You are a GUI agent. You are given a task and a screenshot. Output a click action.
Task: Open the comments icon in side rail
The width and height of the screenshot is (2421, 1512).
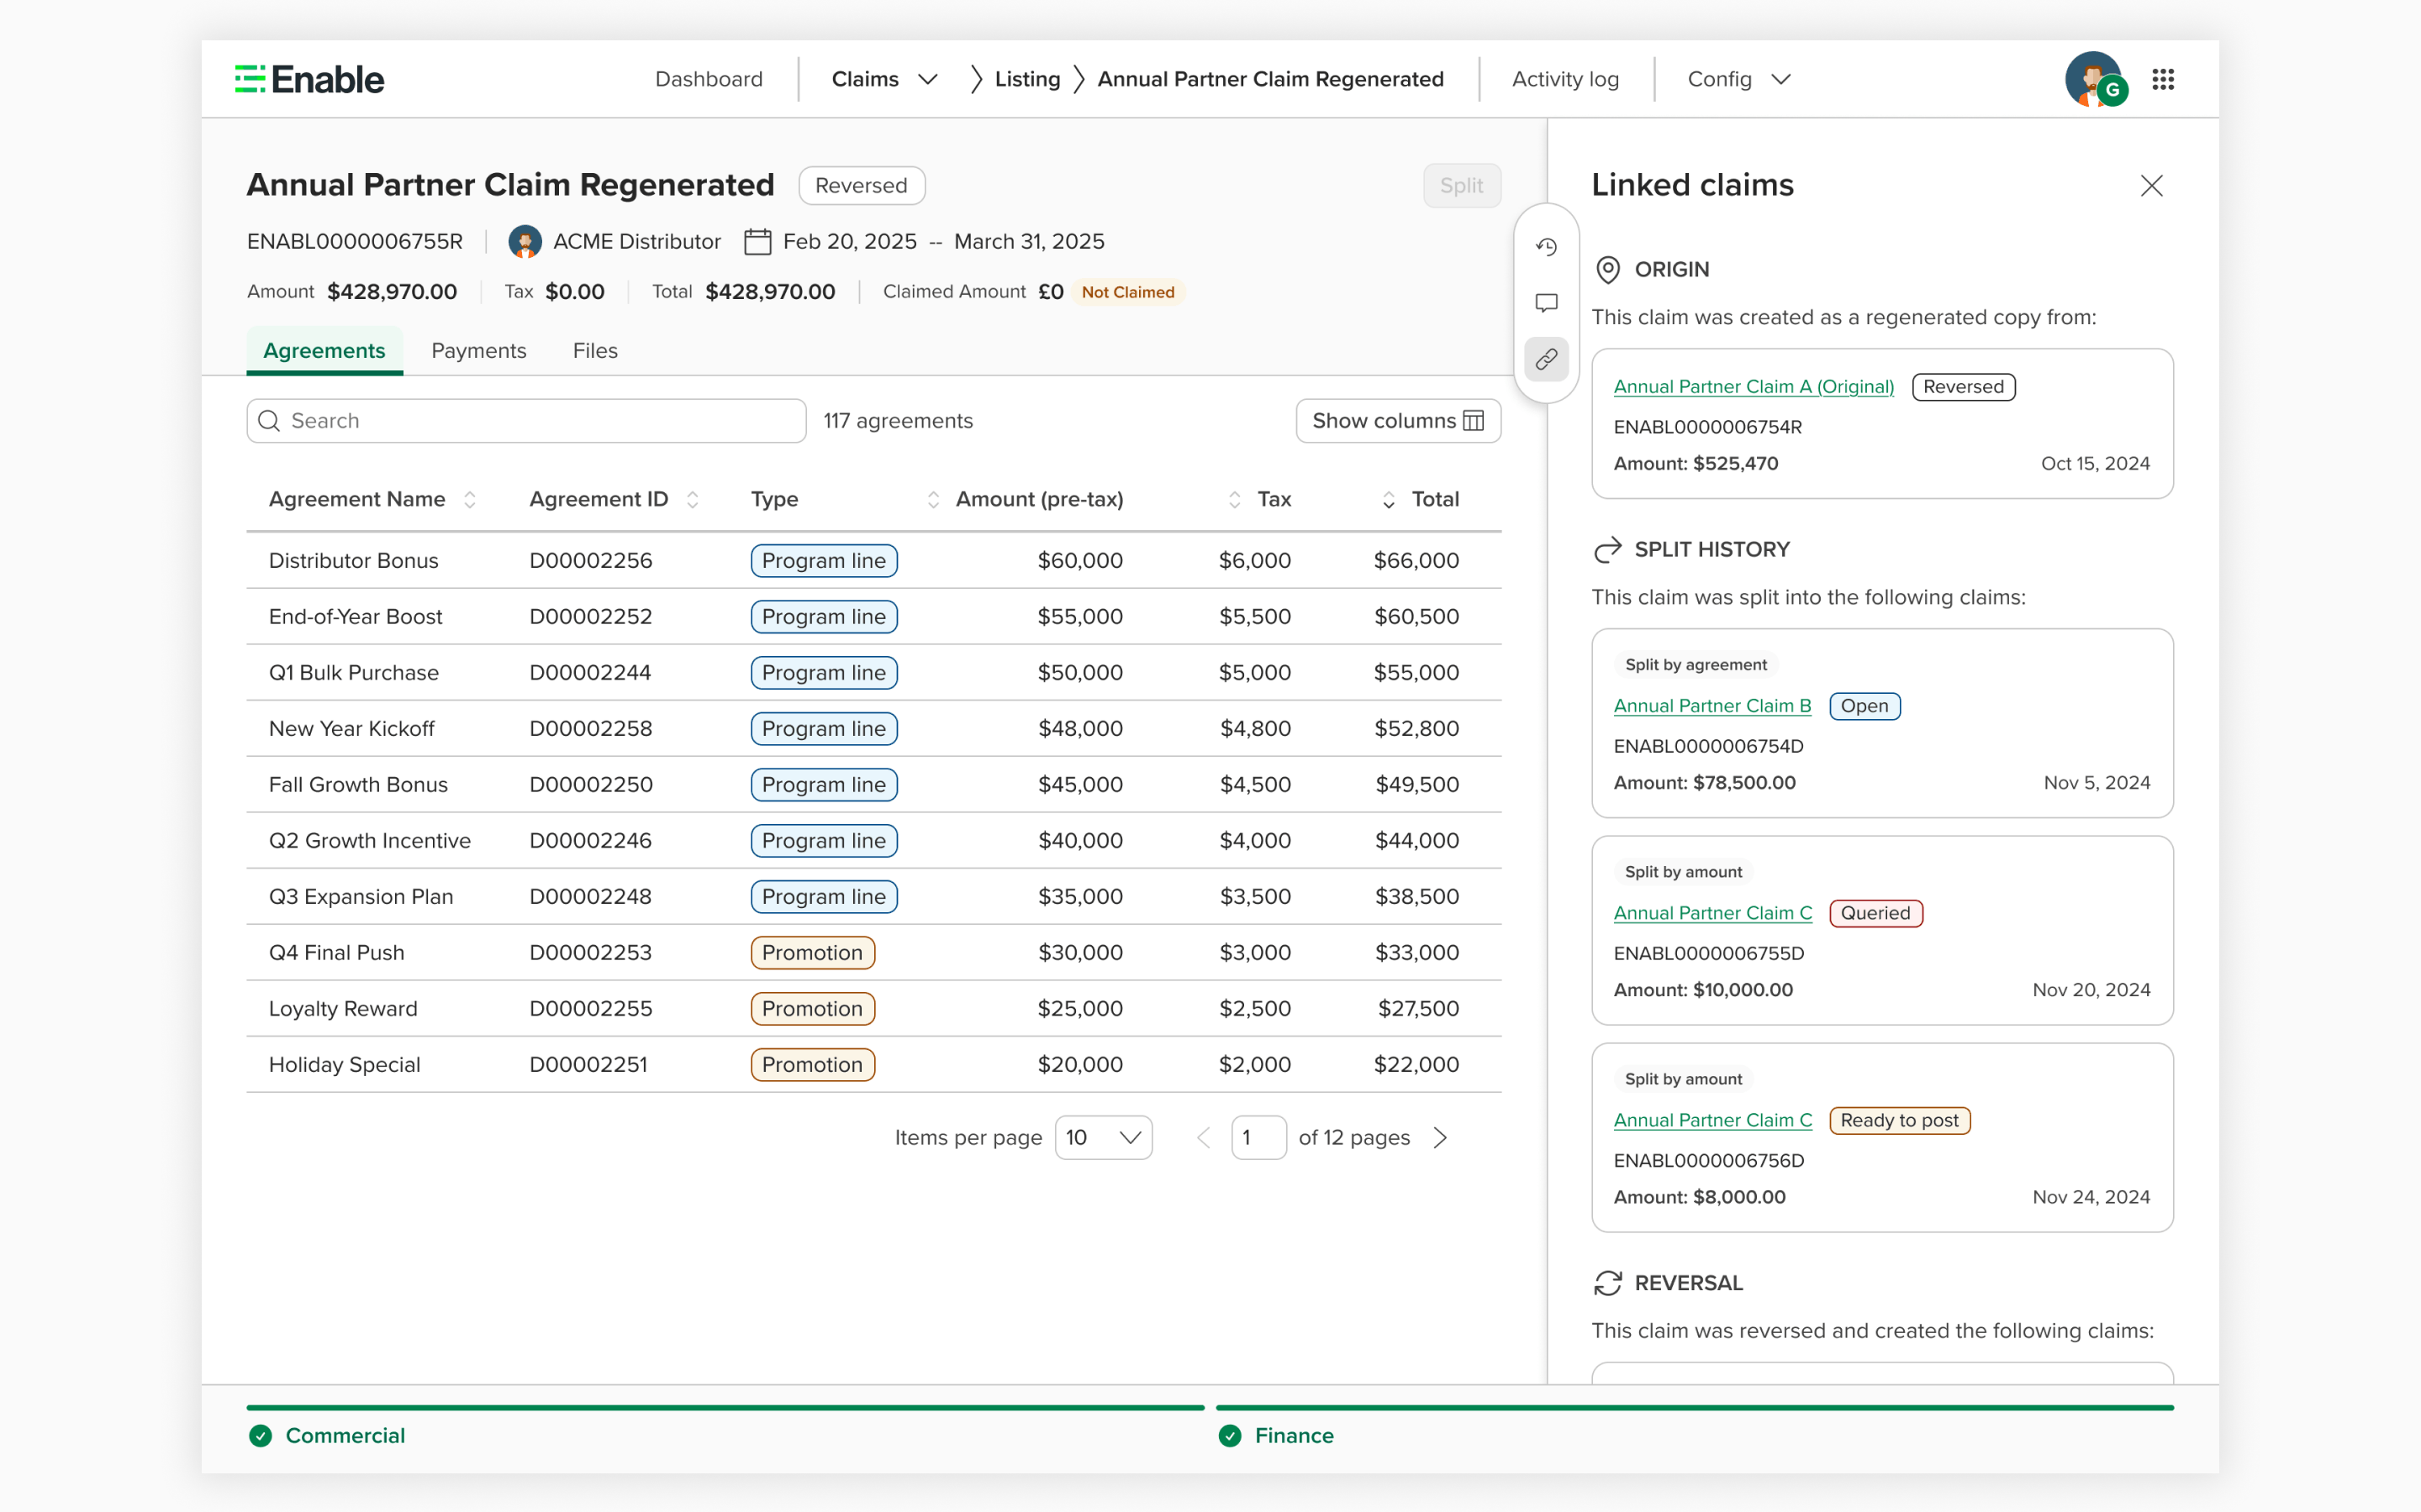(1547, 303)
